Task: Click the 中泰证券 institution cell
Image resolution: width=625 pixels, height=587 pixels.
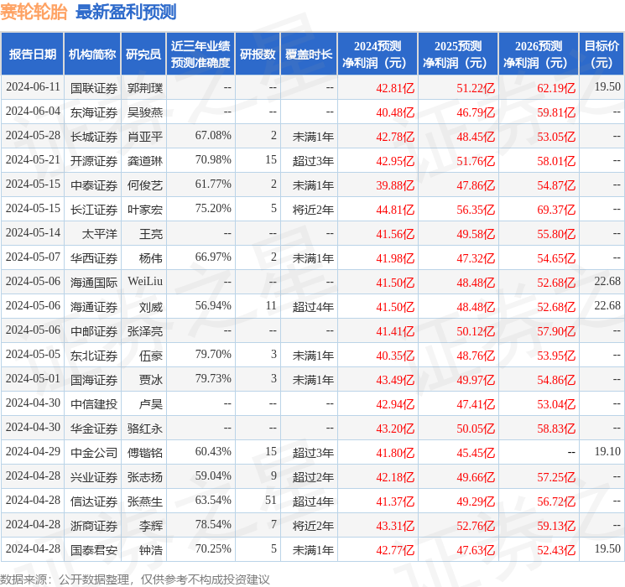Action: 94,185
